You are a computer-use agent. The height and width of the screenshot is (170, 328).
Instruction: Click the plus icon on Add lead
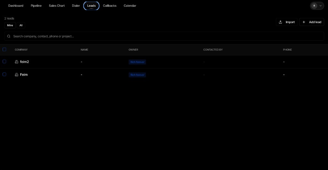pyautogui.click(x=304, y=22)
